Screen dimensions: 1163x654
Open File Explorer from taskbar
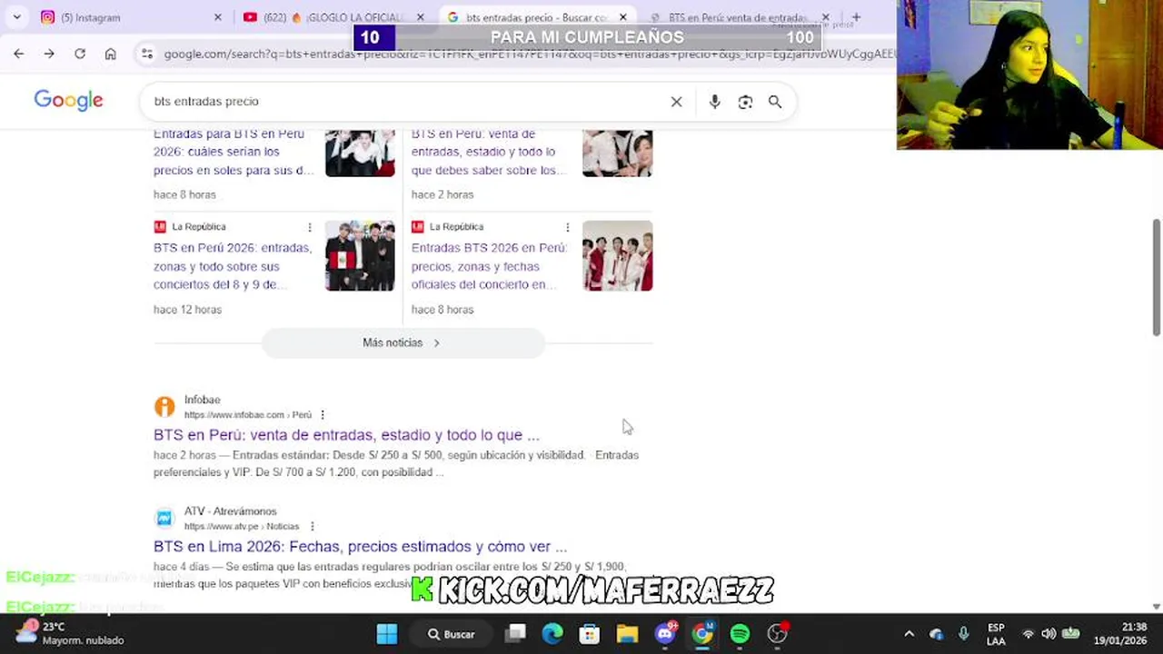coord(627,634)
